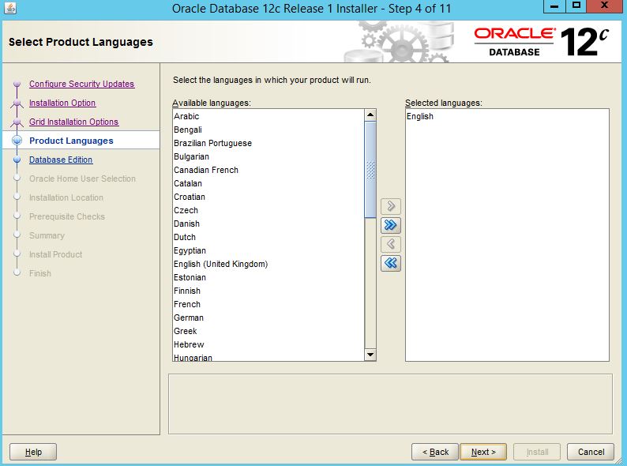Click the Help button

click(33, 452)
